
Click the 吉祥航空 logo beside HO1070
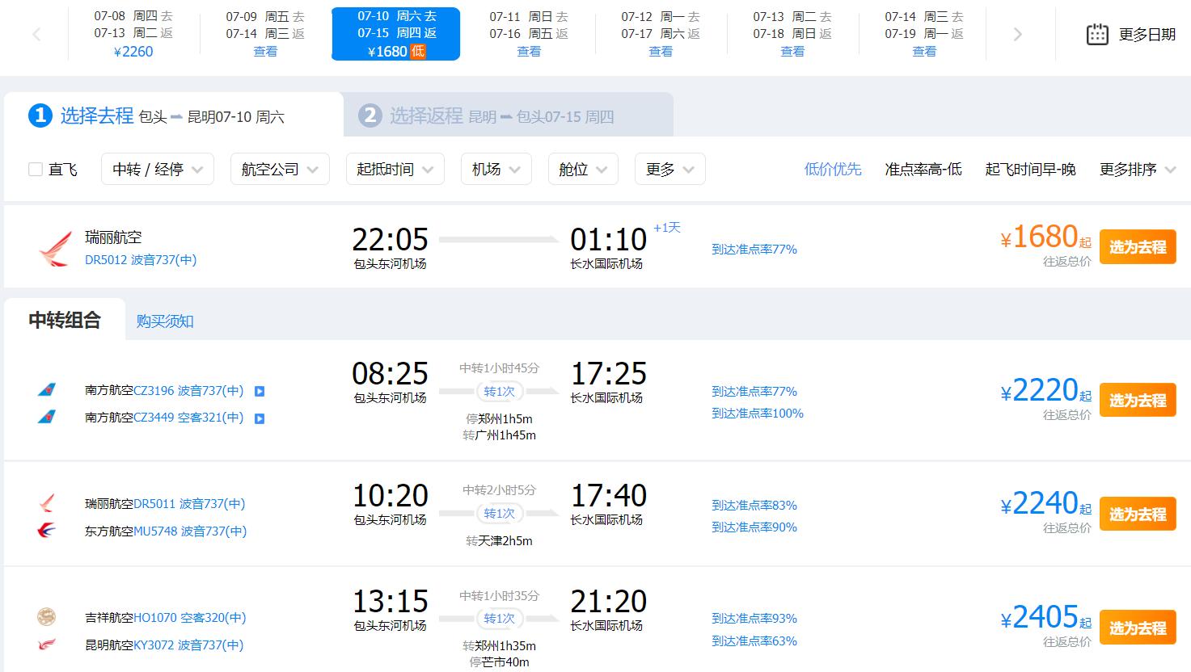46,616
